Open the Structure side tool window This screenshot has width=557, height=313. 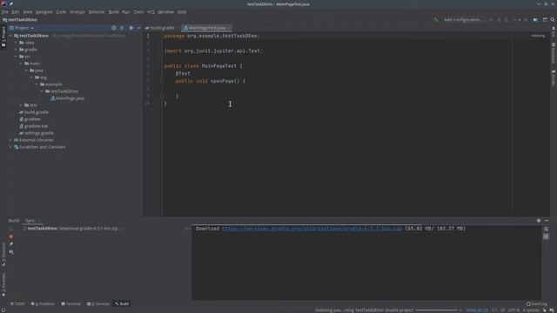(3, 254)
